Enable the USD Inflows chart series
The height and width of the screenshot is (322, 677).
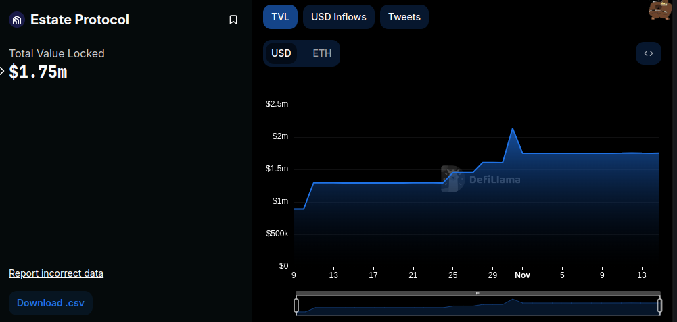(x=338, y=17)
